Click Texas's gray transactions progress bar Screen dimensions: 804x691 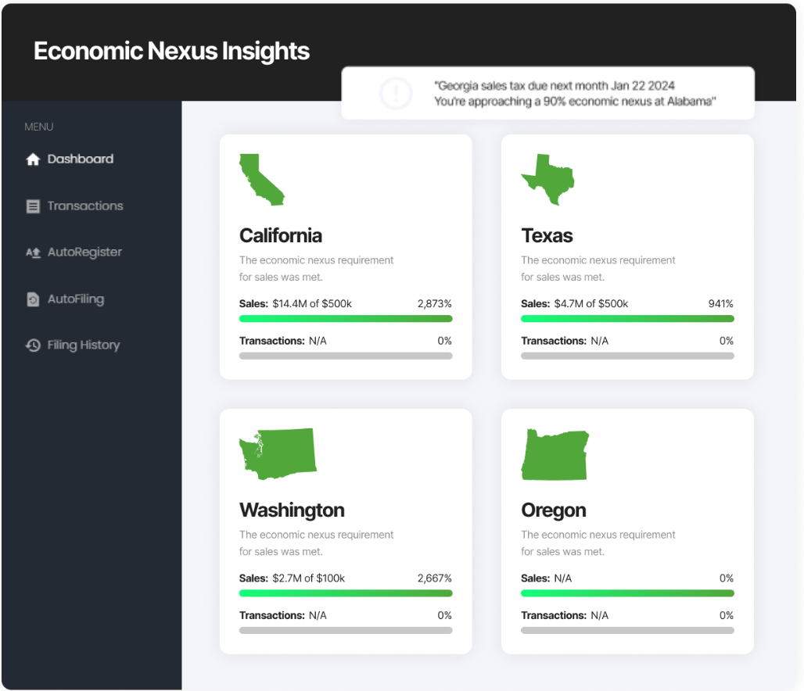tap(627, 356)
